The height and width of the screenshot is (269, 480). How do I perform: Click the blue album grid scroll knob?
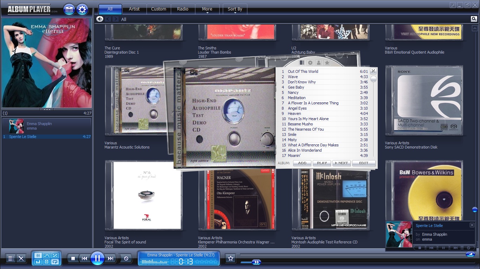point(475,210)
